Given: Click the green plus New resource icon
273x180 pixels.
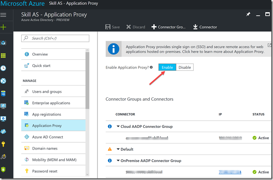Looking at the screenshot, I should coord(4,27).
